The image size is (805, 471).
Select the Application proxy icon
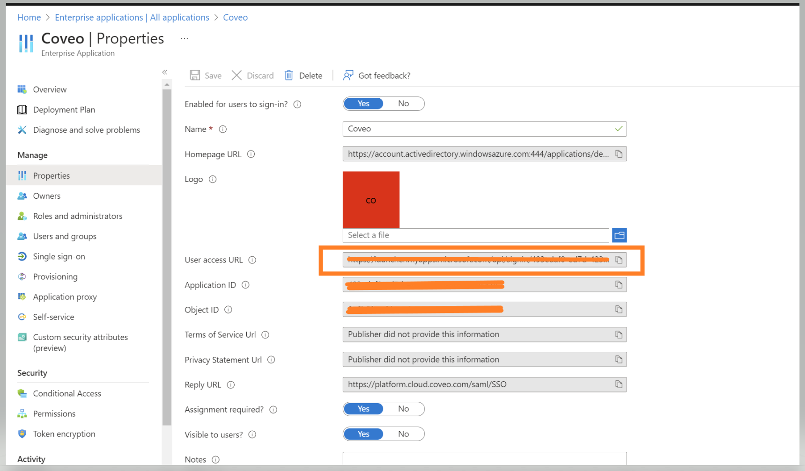[x=22, y=297]
